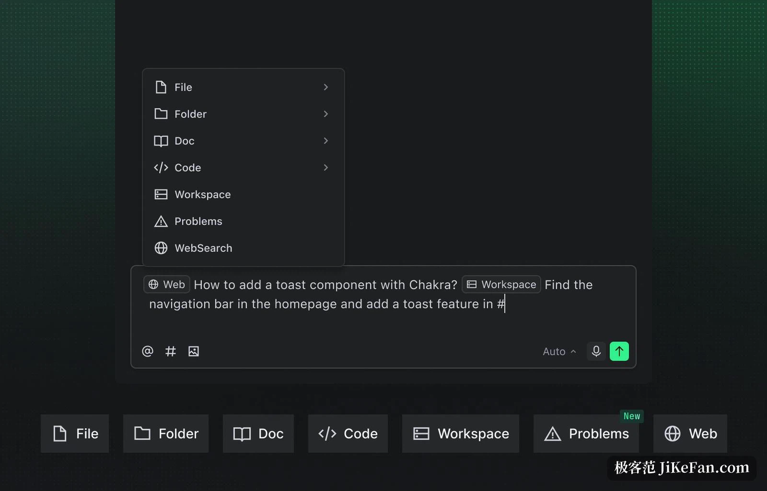Click the Workspace panel icon in popup
767x491 pixels.
[161, 194]
